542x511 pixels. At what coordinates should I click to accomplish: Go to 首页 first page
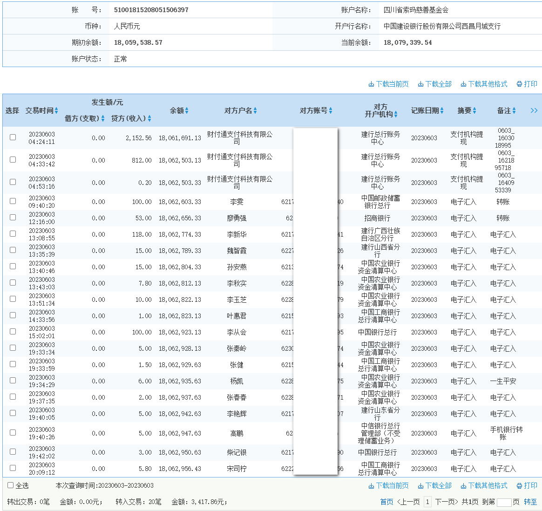(387, 502)
